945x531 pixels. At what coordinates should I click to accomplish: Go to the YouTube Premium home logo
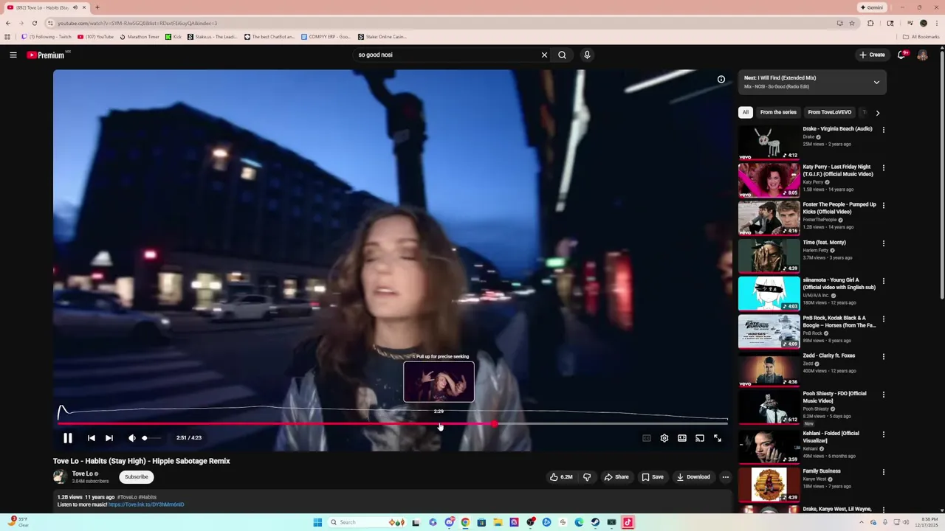(47, 55)
